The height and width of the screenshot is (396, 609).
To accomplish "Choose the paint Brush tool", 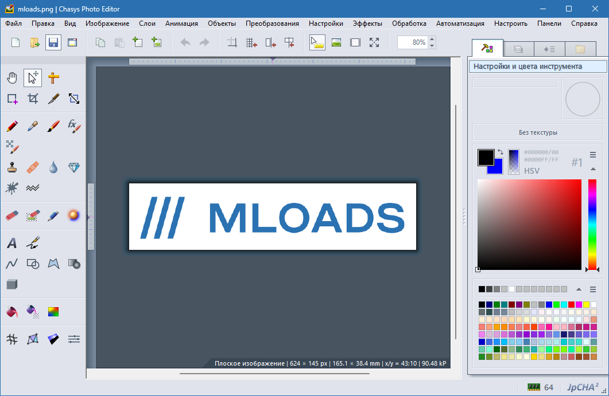I will pos(53,126).
